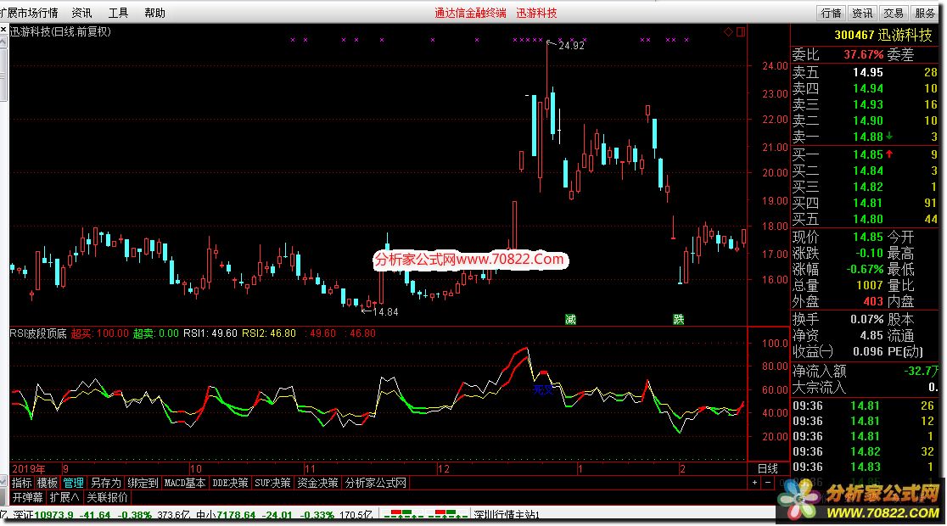Select the 指标 tab
The image size is (947, 526).
22,483
